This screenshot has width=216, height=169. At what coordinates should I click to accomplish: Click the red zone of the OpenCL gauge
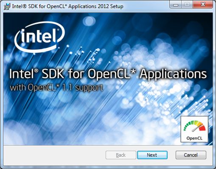202,128
